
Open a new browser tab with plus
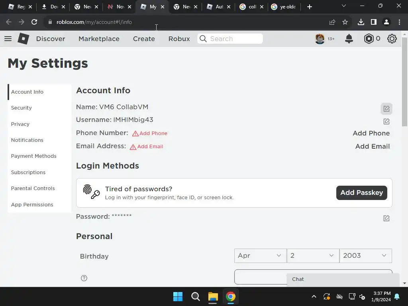(x=309, y=7)
